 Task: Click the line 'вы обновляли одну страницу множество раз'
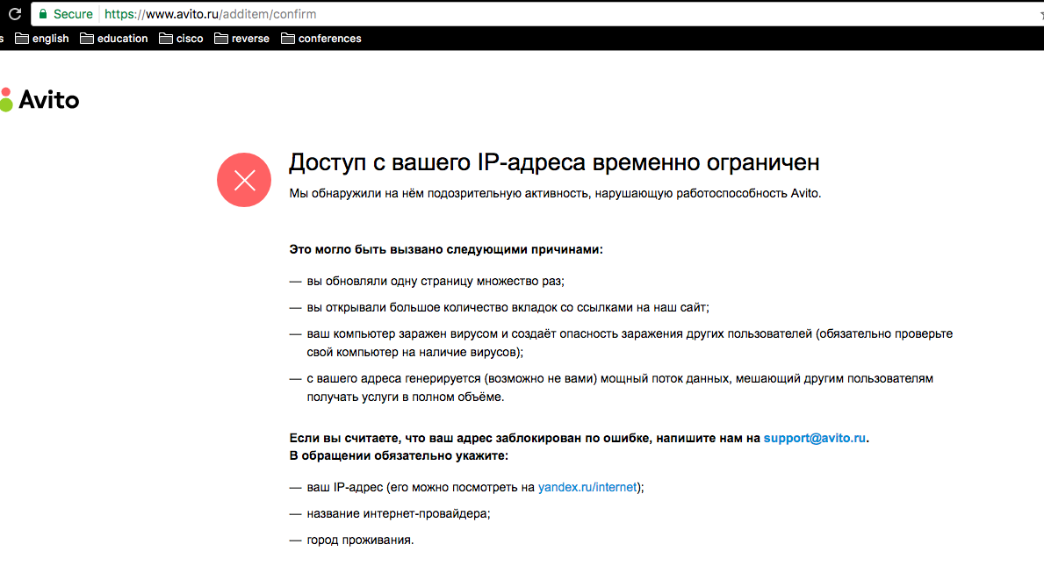(436, 282)
